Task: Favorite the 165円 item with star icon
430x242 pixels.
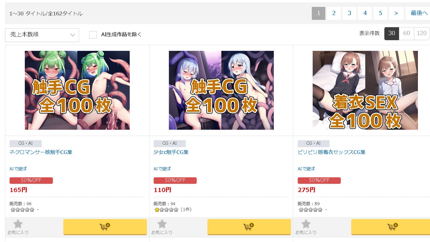Action: coord(18,227)
